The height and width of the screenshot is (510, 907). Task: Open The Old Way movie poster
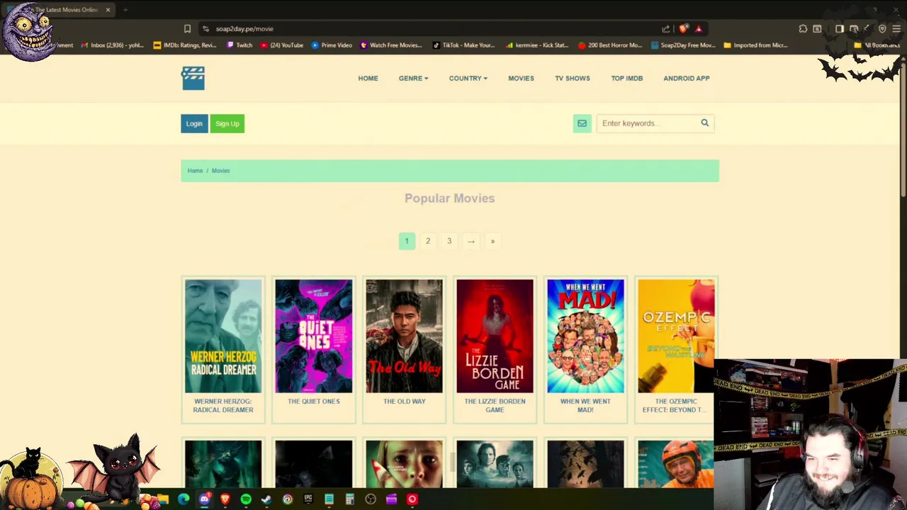pyautogui.click(x=404, y=336)
